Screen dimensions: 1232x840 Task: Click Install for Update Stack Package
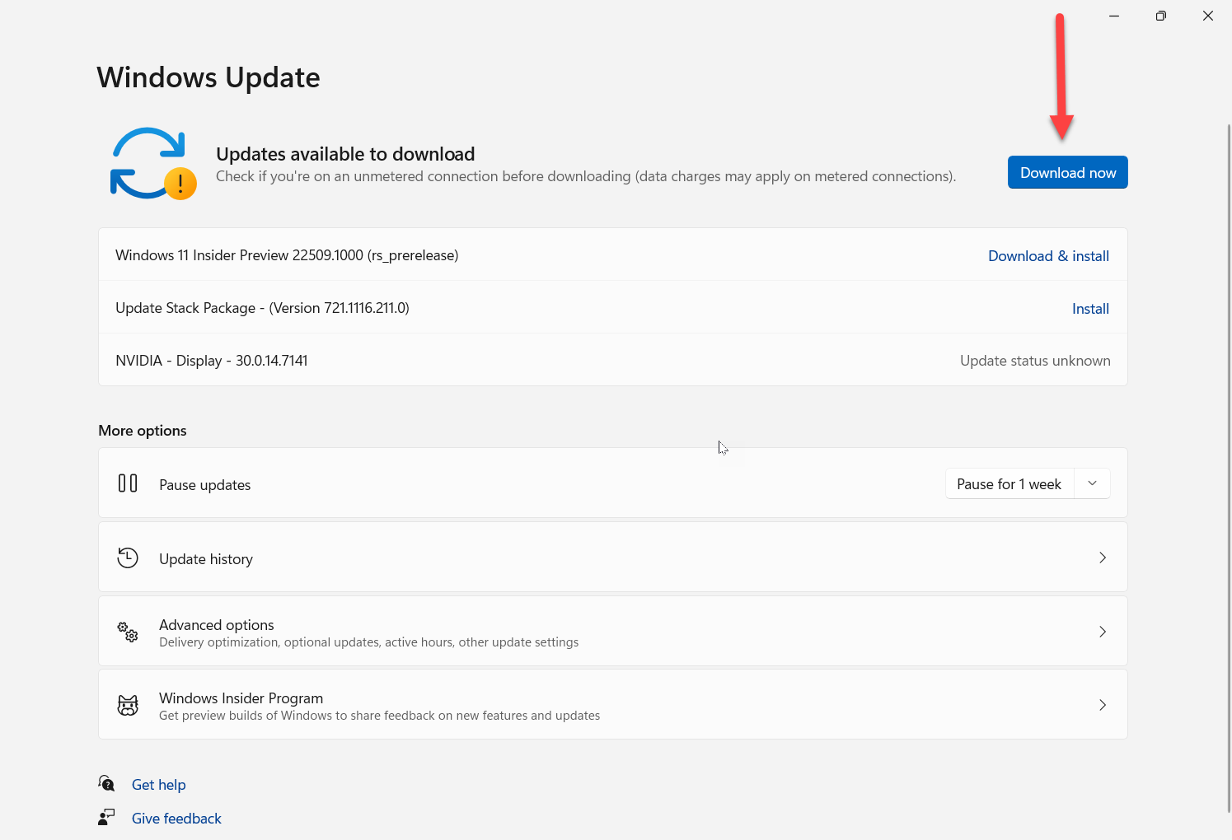(x=1089, y=309)
